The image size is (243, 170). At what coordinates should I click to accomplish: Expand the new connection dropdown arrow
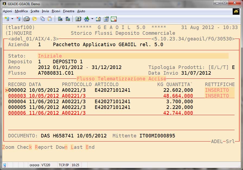coord(12,19)
